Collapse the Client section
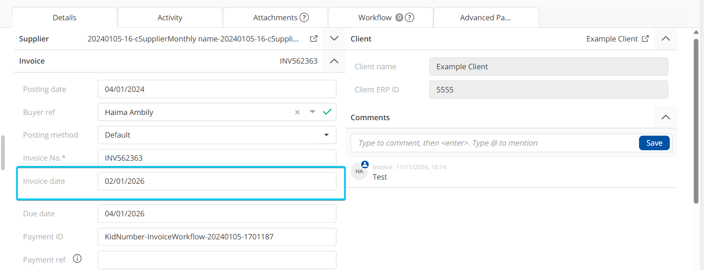The width and height of the screenshot is (704, 270). coord(665,39)
